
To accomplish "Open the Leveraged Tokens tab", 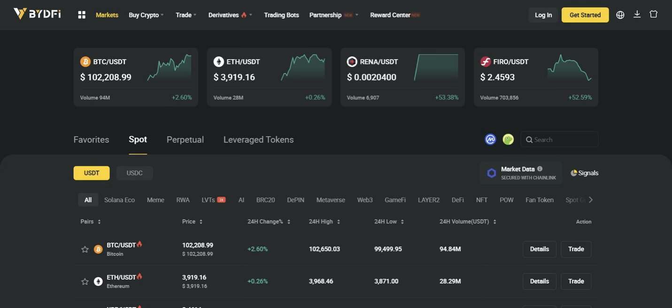I will (x=258, y=139).
